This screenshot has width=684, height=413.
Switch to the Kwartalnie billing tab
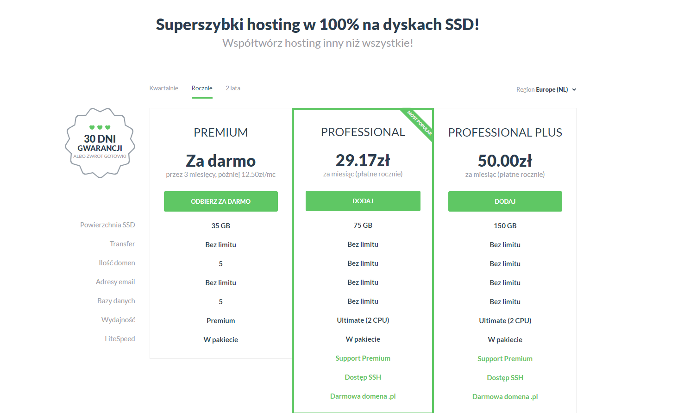[163, 88]
